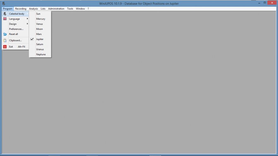Toggle the checked Jupiter entry
278x156 pixels.
click(x=40, y=39)
